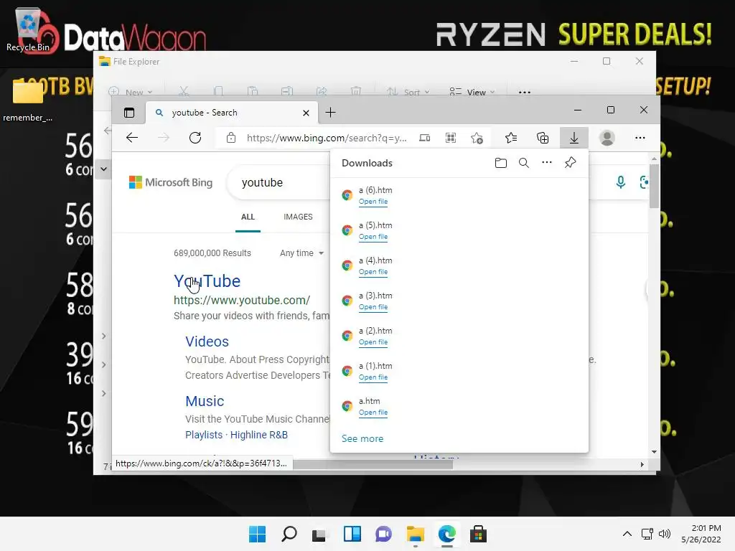735x551 pixels.
Task: Open a new Edge tab
Action: click(330, 113)
